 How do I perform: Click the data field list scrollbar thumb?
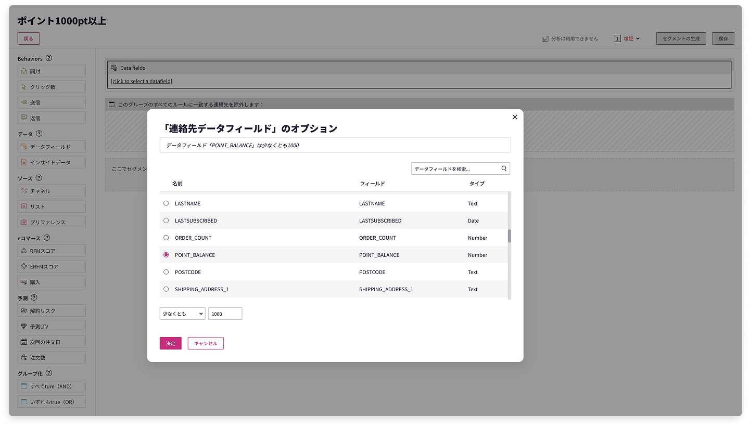click(509, 236)
